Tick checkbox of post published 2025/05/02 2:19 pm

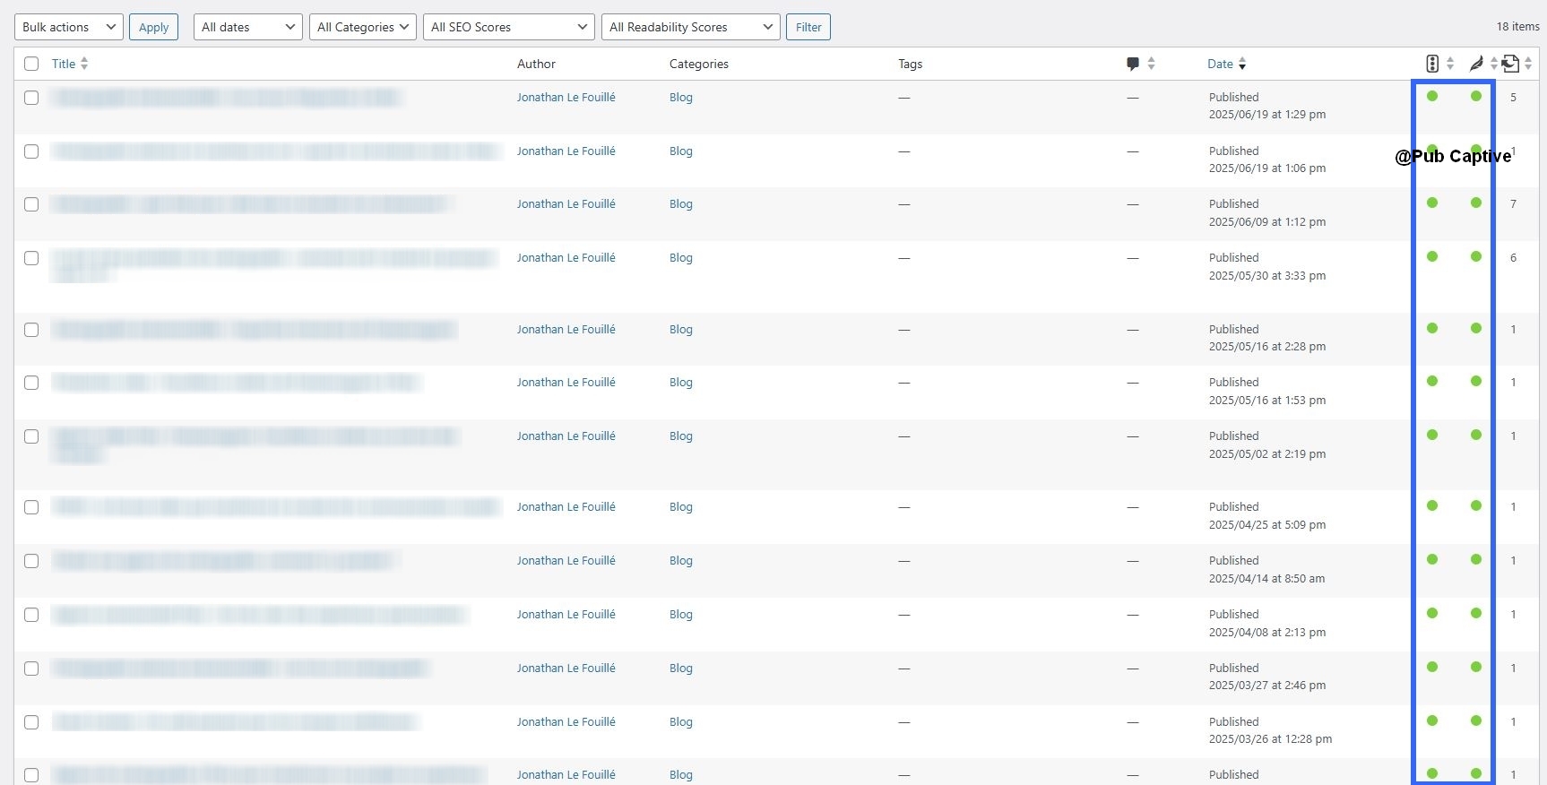click(x=31, y=436)
